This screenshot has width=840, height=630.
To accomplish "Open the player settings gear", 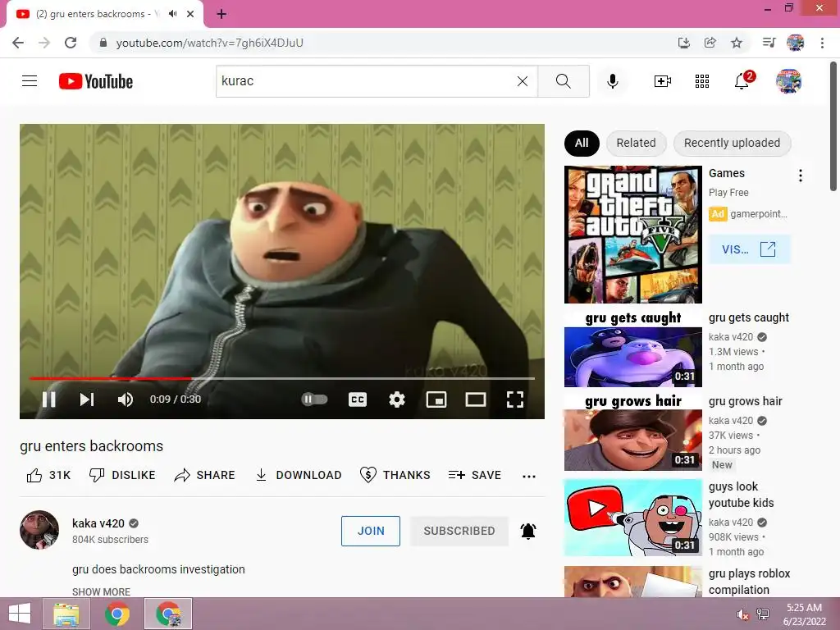I will click(x=397, y=399).
